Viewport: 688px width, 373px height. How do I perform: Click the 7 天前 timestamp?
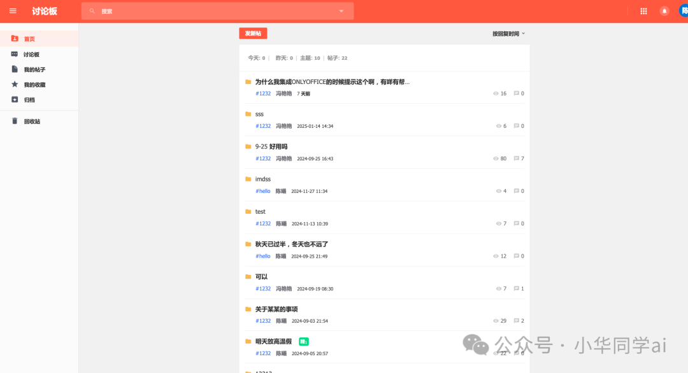pyautogui.click(x=303, y=94)
